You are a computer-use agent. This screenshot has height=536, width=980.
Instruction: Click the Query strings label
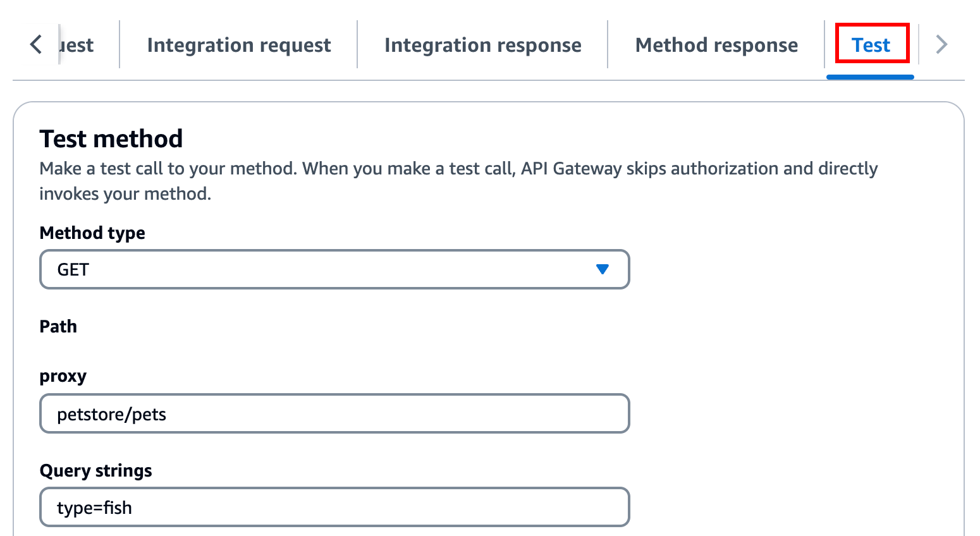(95, 470)
